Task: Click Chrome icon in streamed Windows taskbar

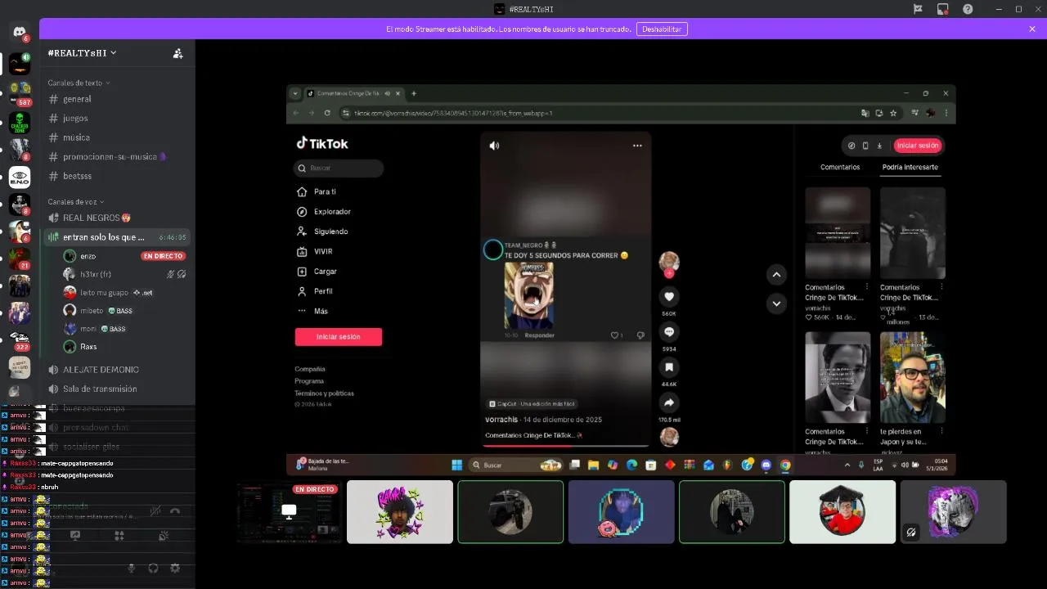Action: [785, 465]
